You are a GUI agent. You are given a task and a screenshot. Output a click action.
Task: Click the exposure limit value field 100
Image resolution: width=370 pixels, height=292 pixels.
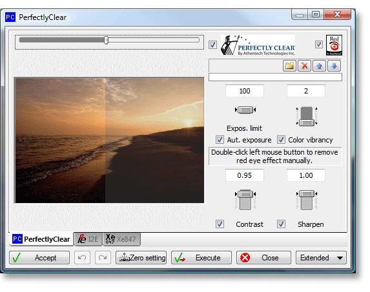click(245, 91)
